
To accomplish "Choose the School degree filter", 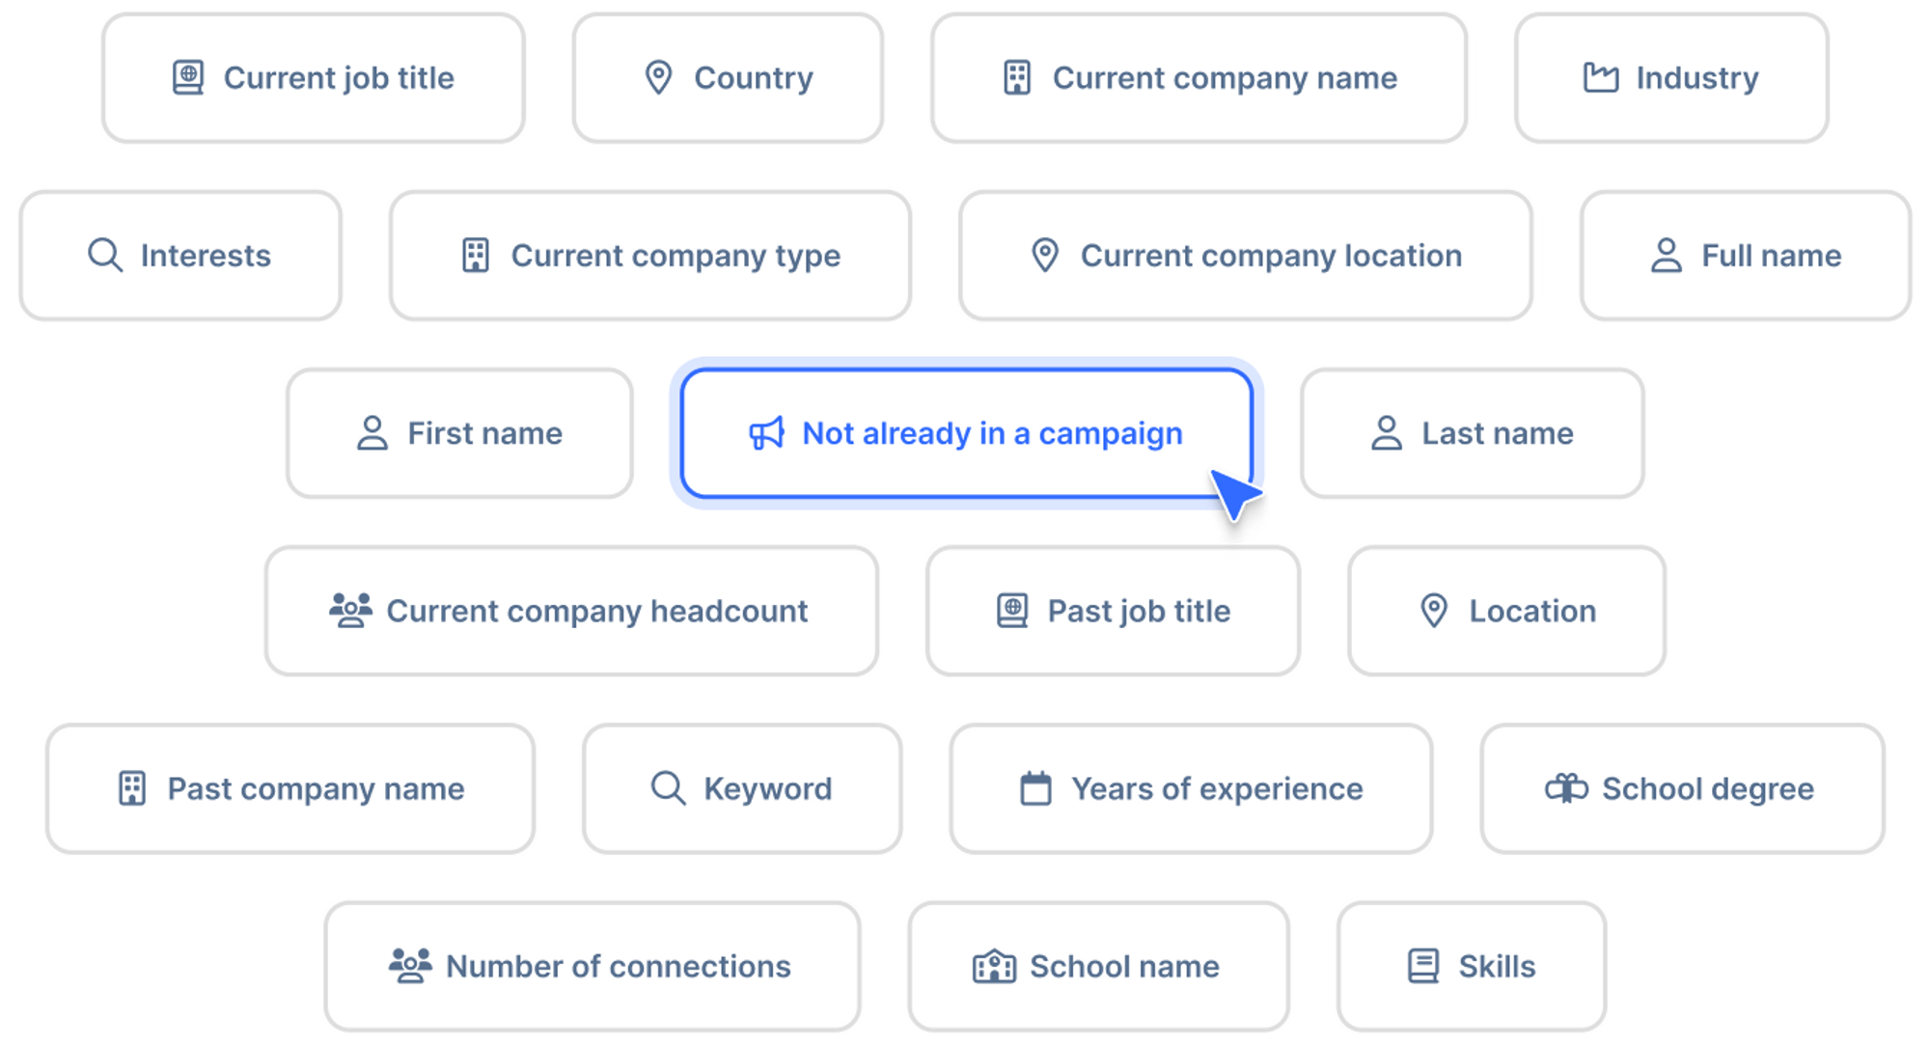I will [1682, 788].
